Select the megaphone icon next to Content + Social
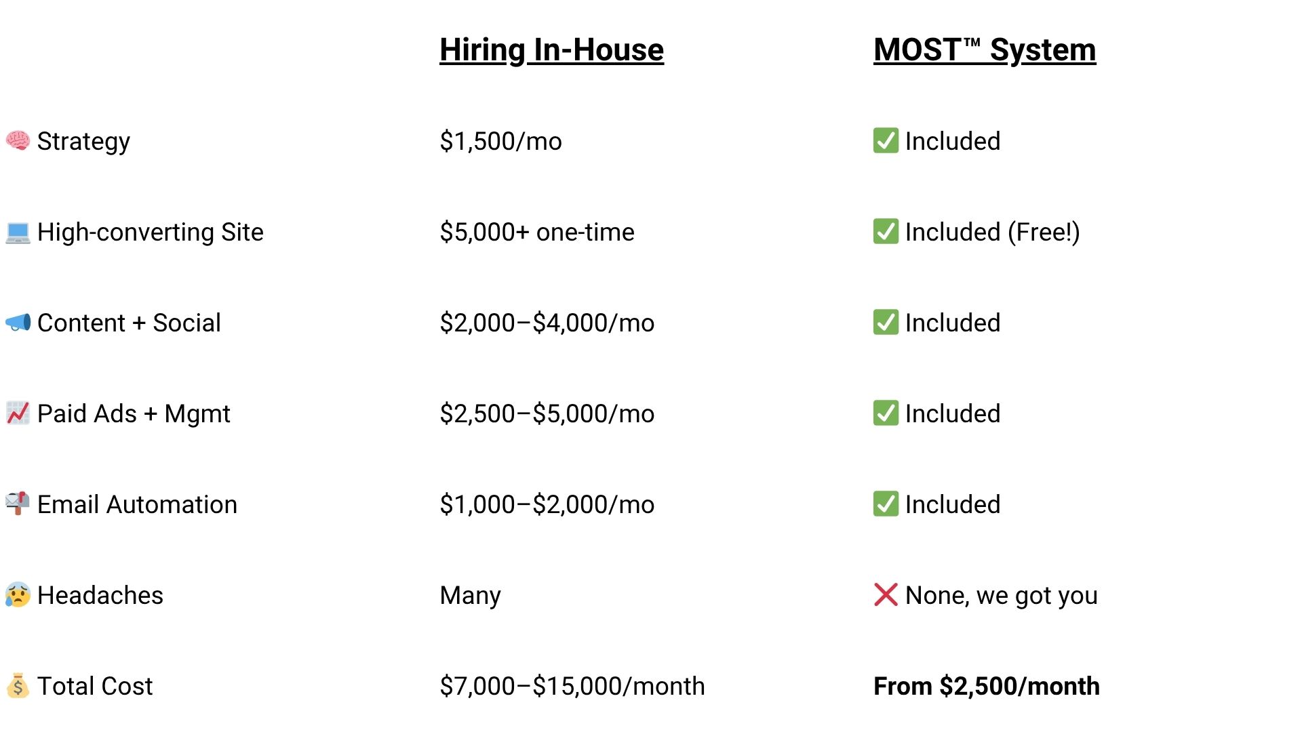Screen dimensions: 1302x732 (18, 323)
